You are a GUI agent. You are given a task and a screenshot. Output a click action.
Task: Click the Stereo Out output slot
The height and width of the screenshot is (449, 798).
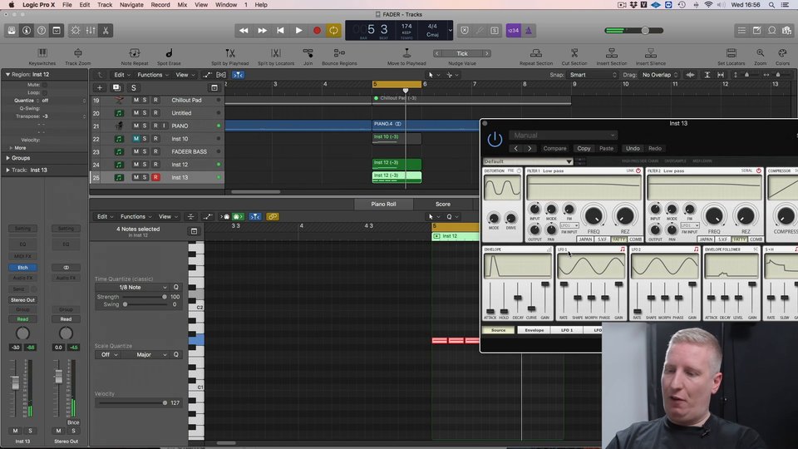pos(23,300)
